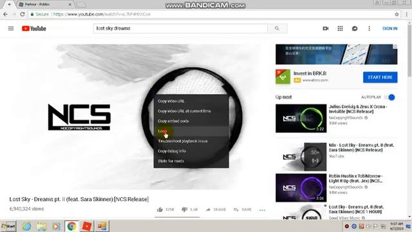This screenshot has height=232, width=412.
Task: Bookmark this page with the star icon
Action: pyautogui.click(x=397, y=14)
